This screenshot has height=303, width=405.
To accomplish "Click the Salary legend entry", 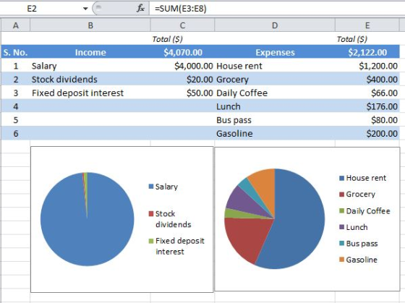I will [x=163, y=187].
